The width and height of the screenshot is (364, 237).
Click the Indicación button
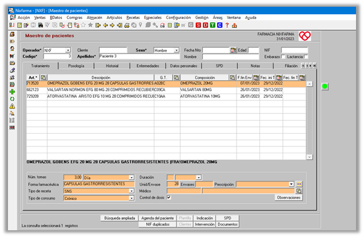pyautogui.click(x=205, y=218)
